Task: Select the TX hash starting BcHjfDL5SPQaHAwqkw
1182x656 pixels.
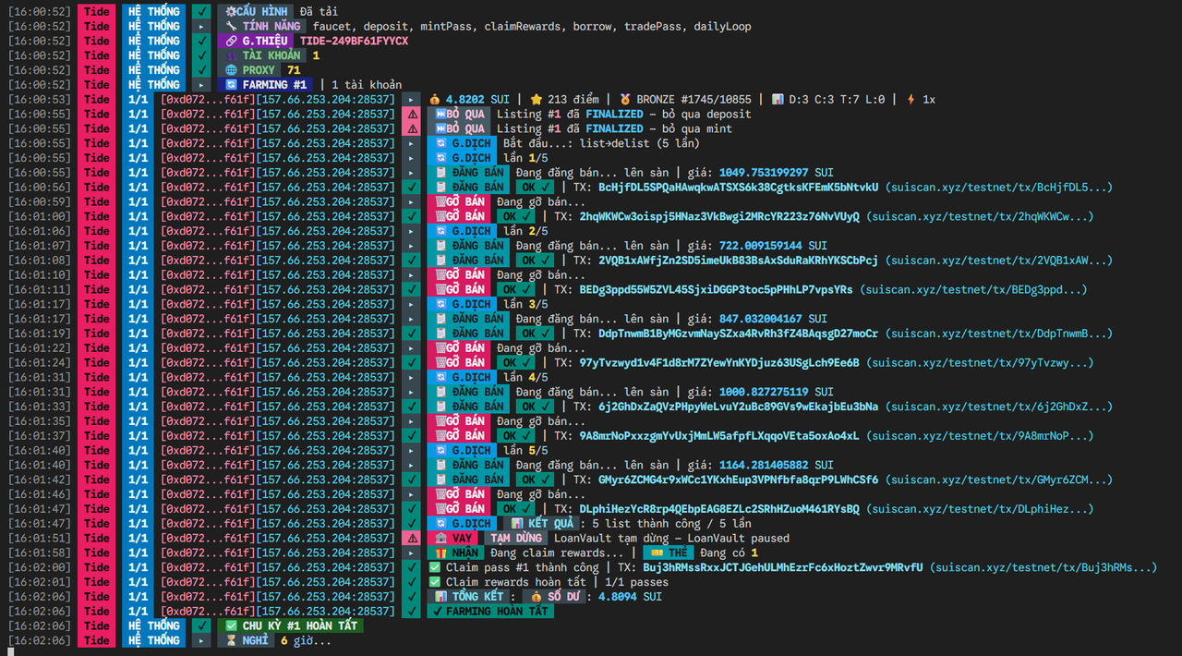Action: tap(738, 187)
